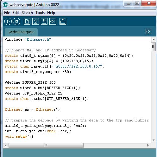Click the Verify/Compile play button
The height and width of the screenshot is (157, 157).
pyautogui.click(x=8, y=22)
